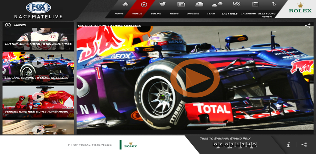This screenshot has width=316, height=154.
Task: Open the Calendar tab label
Action: [248, 14]
